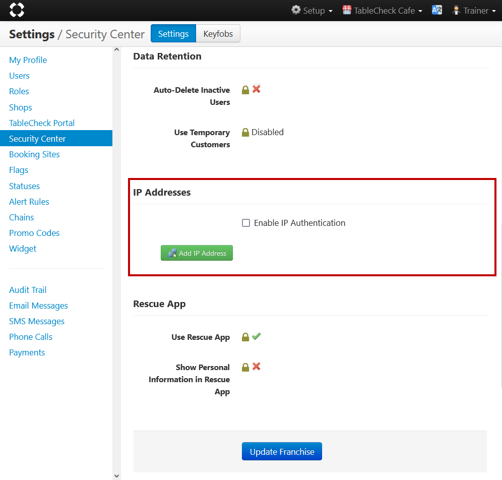The height and width of the screenshot is (480, 502).
Task: Click green checkmark for Use Rescue App
Action: click(256, 336)
